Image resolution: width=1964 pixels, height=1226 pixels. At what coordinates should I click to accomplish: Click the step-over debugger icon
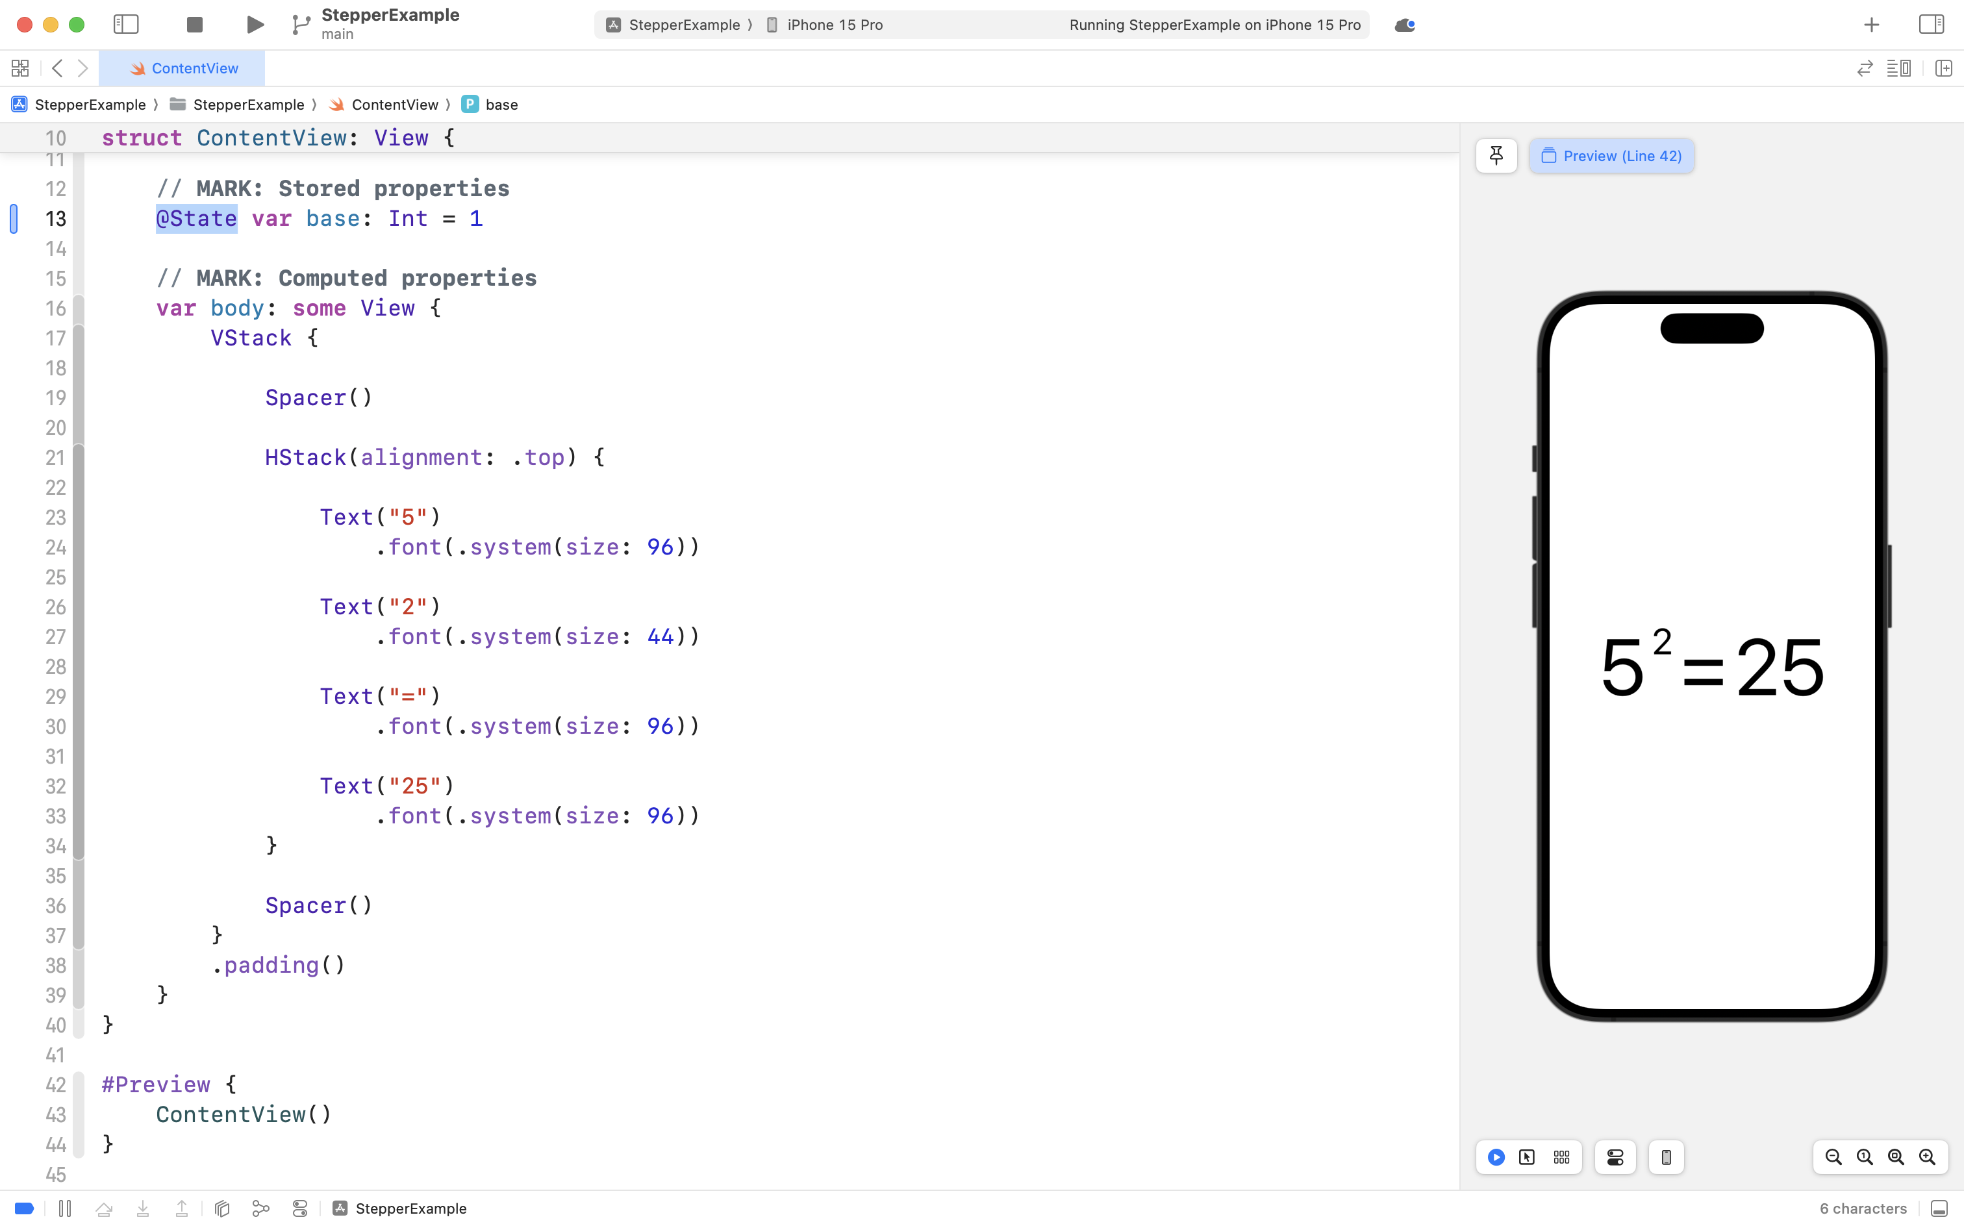pyautogui.click(x=104, y=1208)
